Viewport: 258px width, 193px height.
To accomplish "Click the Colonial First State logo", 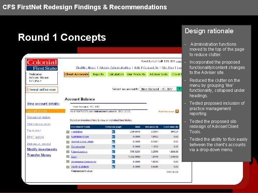I will click(42, 65).
